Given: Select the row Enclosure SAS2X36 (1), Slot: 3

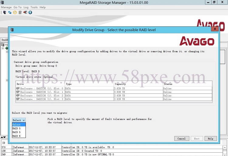Looking at the screenshot, I should [x=114, y=99].
